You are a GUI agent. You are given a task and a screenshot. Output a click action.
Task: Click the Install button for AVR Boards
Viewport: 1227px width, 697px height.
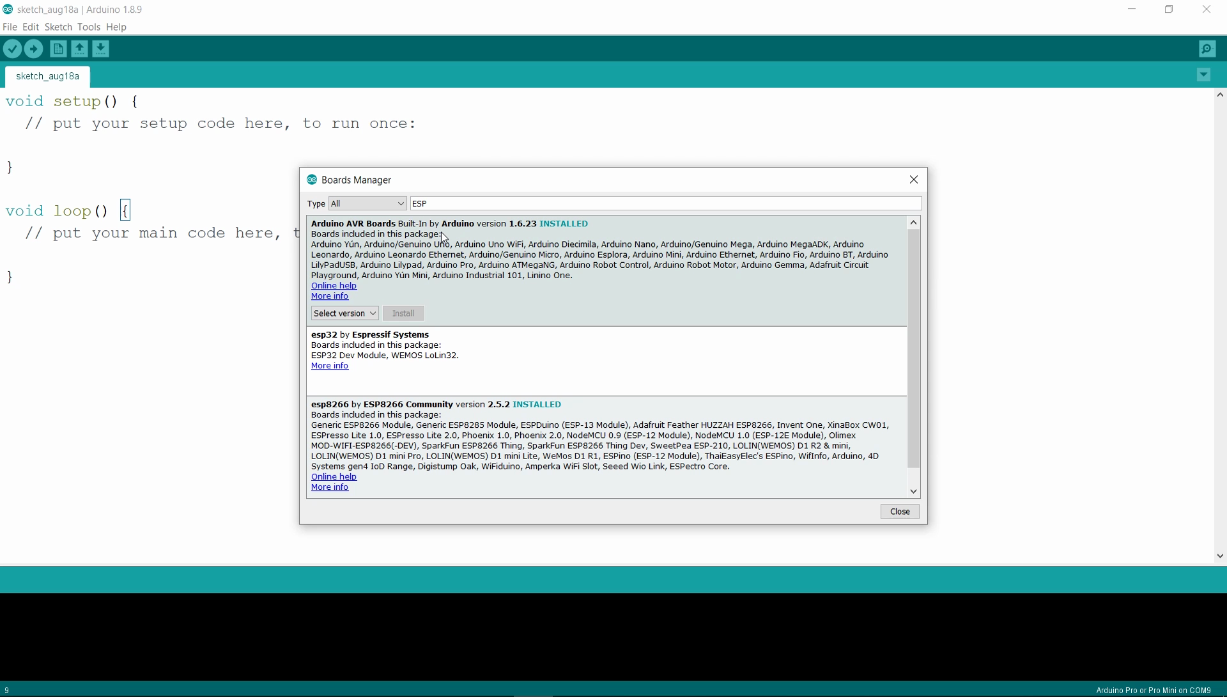[403, 313]
